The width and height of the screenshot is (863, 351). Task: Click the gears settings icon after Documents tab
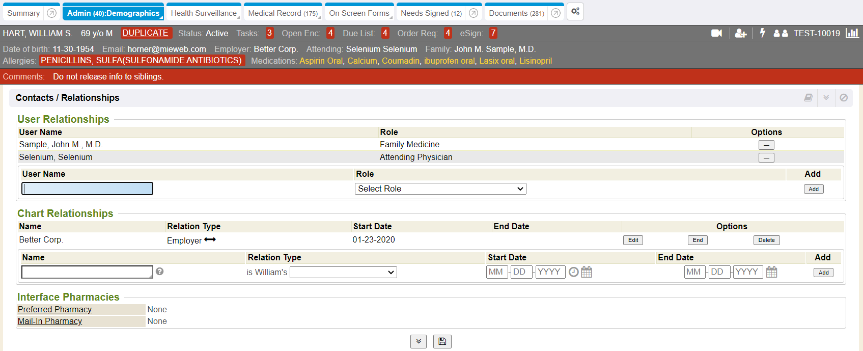[575, 12]
